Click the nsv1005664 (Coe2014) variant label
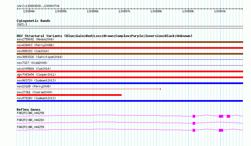This screenshot has height=146, width=251. pos(34,69)
